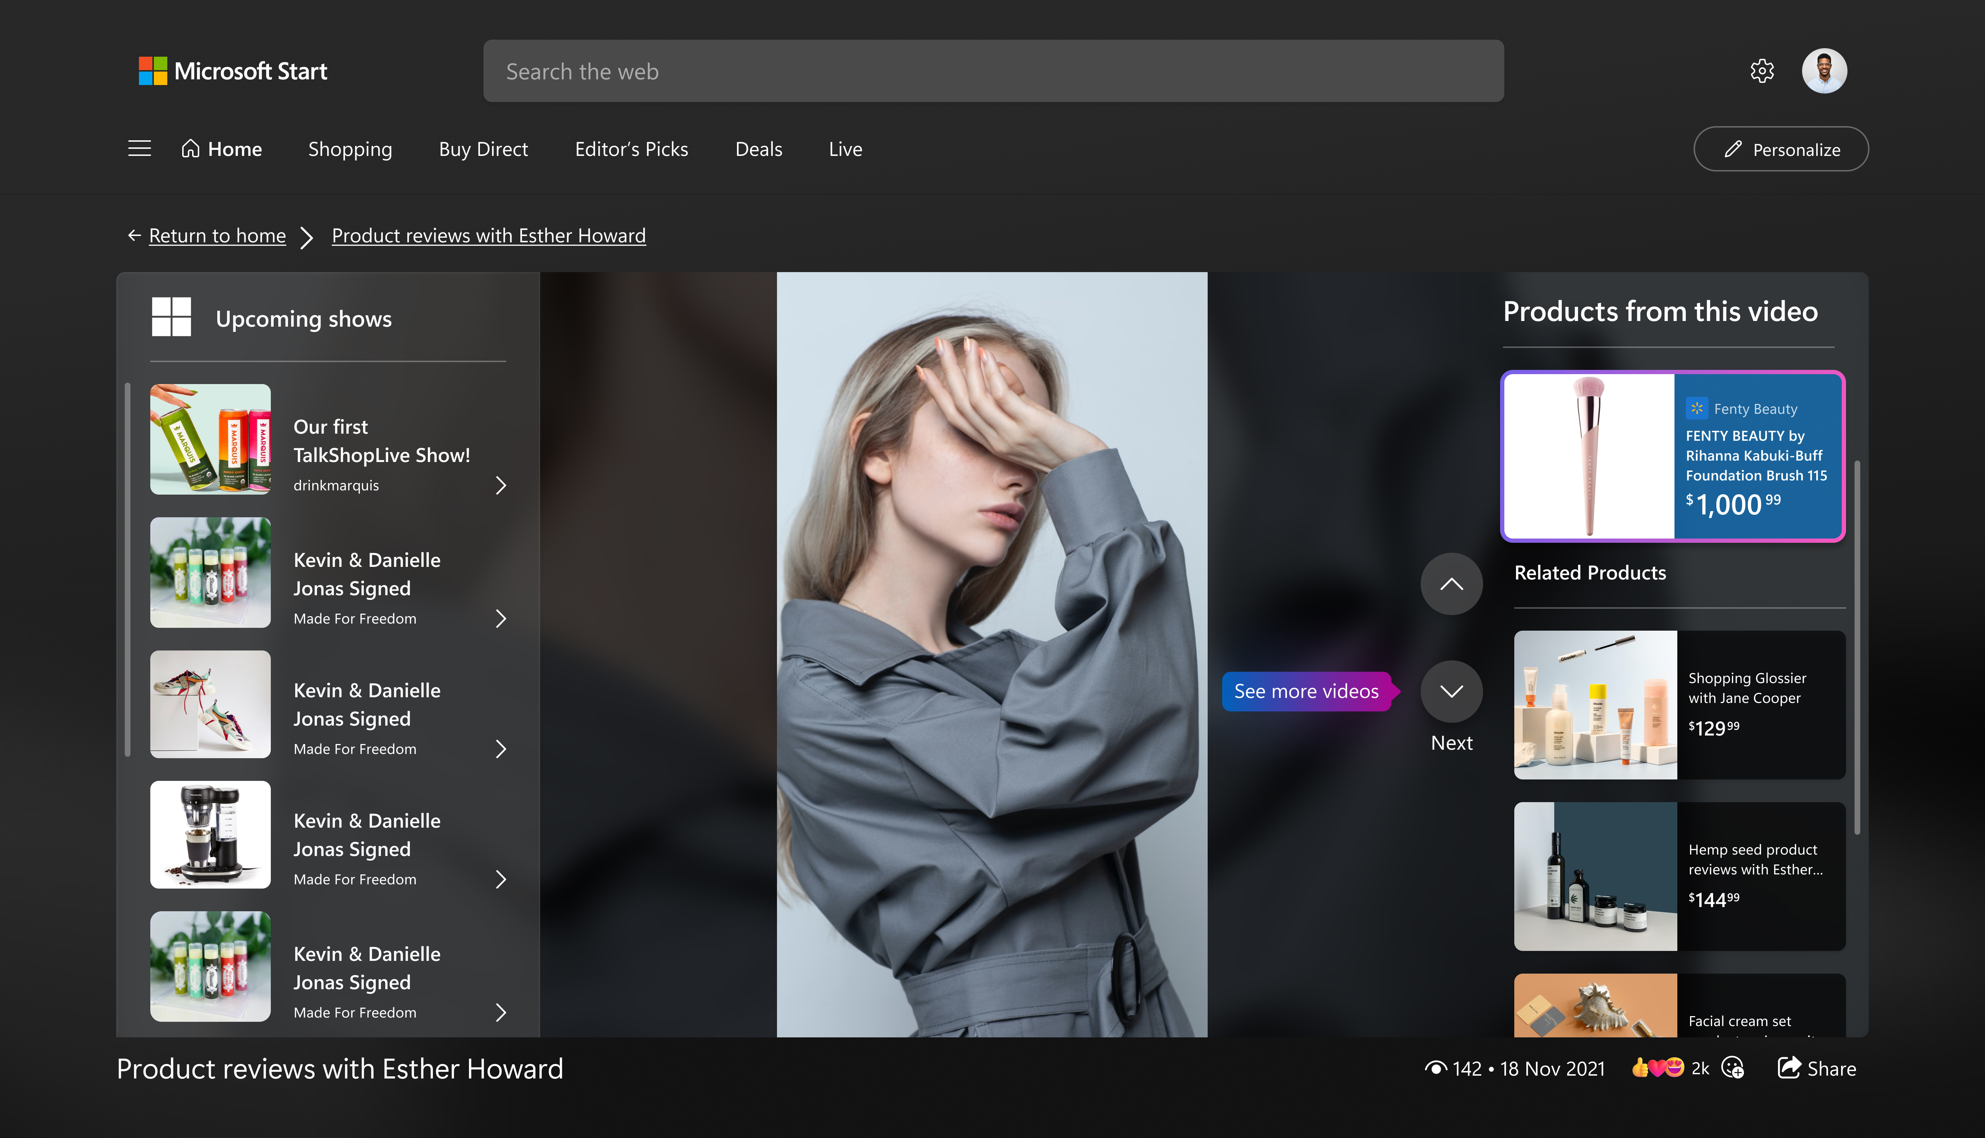Click the '2k' reactions count
Screen dimensions: 1985x1138
click(x=1700, y=1069)
